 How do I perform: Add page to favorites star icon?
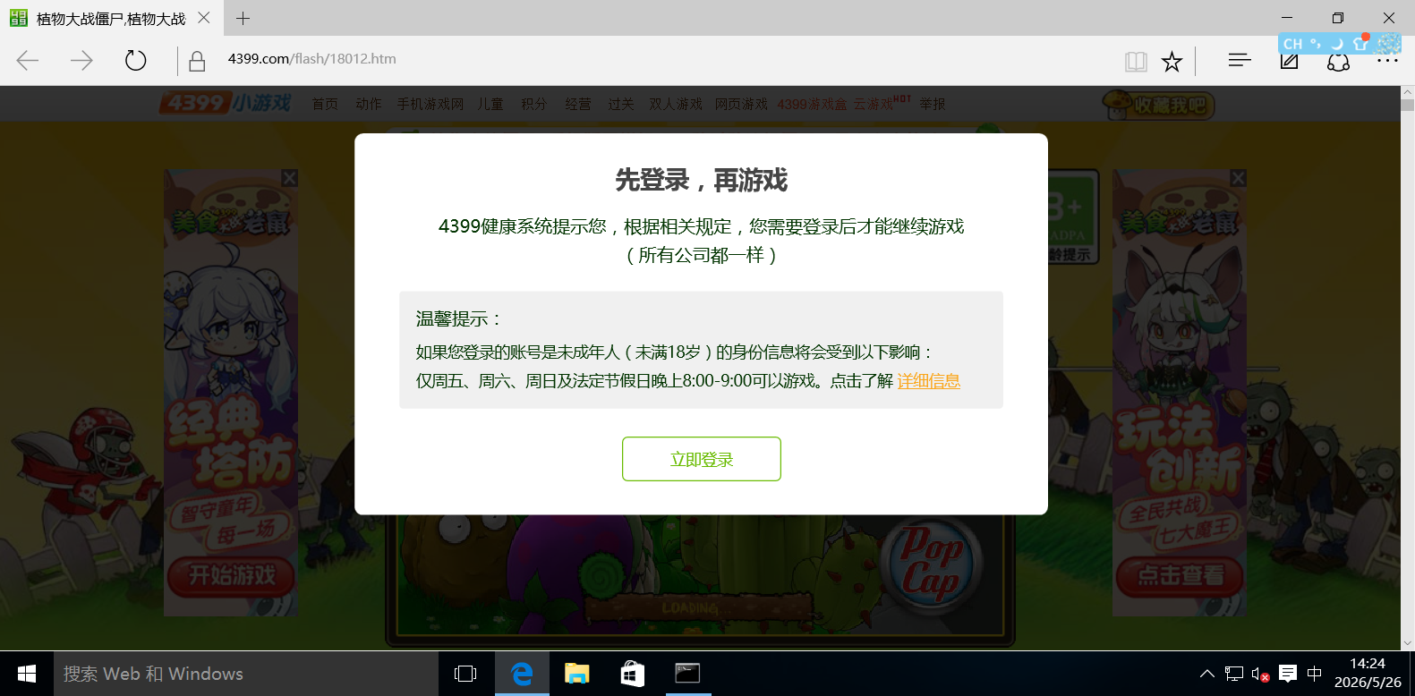point(1172,61)
